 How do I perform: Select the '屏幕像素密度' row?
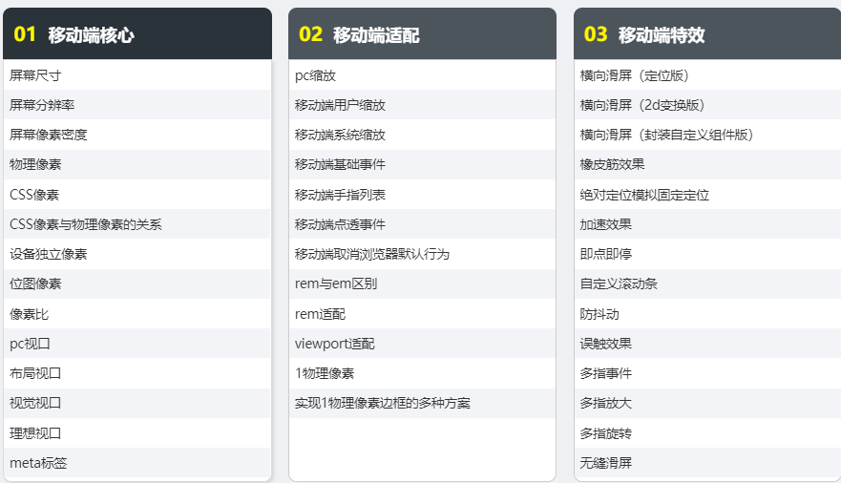(x=137, y=135)
